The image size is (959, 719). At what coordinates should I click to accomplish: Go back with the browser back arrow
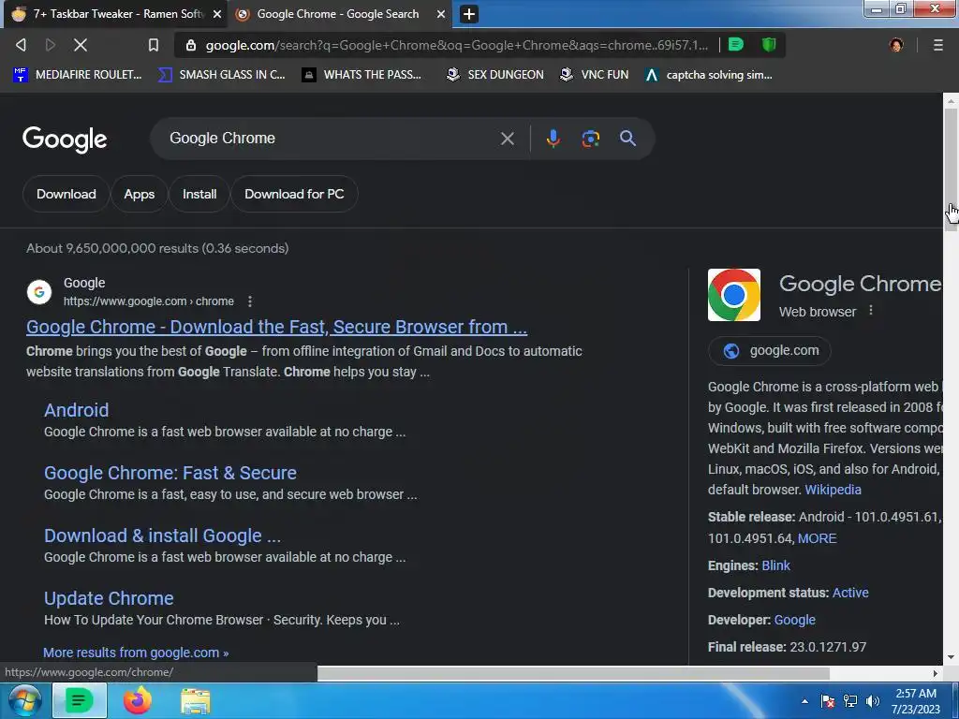(21, 45)
